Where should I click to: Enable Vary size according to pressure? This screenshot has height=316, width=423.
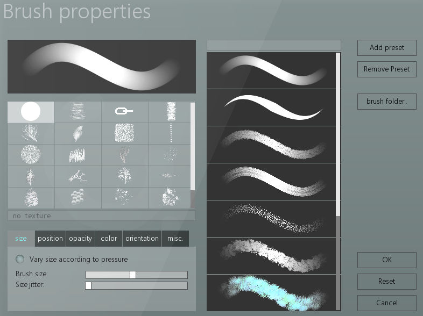point(20,259)
